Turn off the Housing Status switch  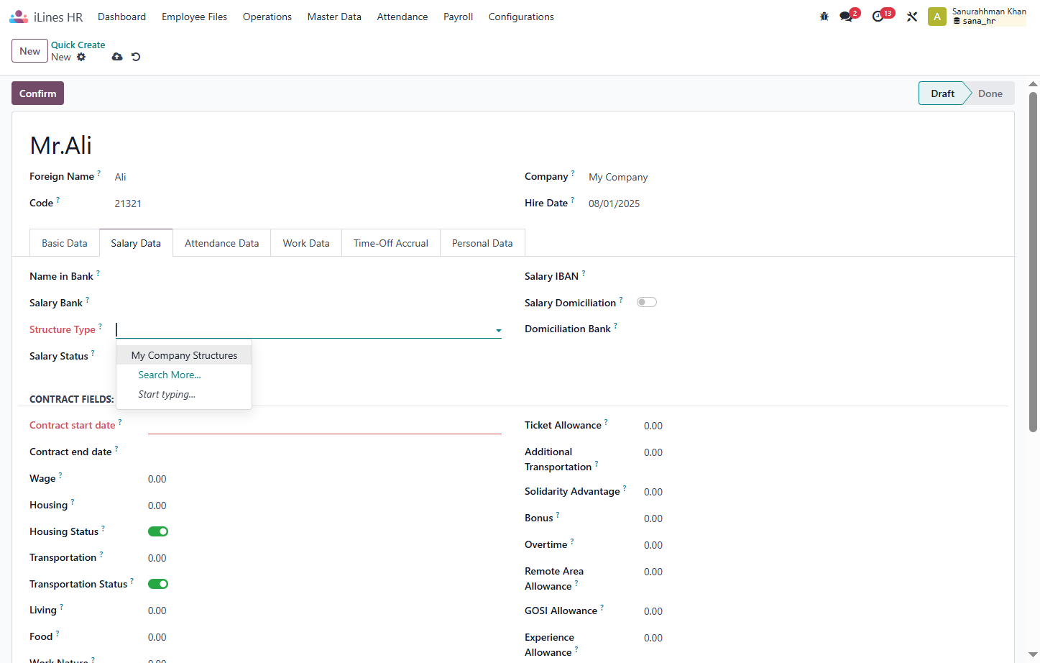tap(158, 531)
